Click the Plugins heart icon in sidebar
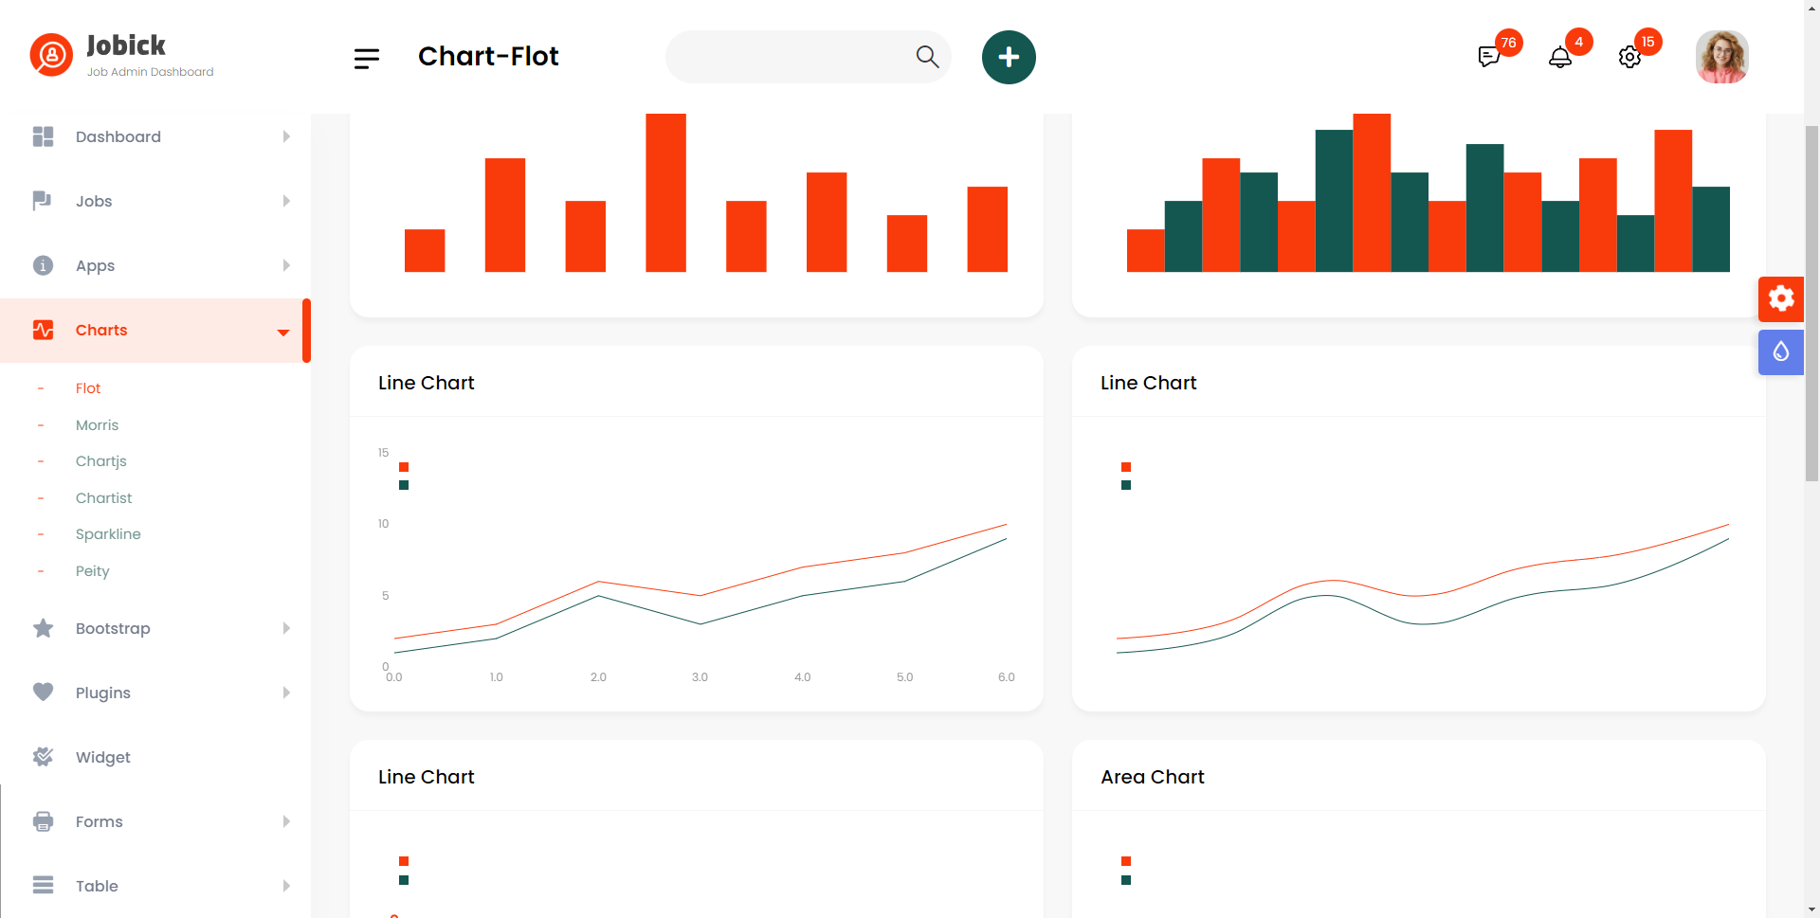The height and width of the screenshot is (918, 1820). (x=43, y=693)
